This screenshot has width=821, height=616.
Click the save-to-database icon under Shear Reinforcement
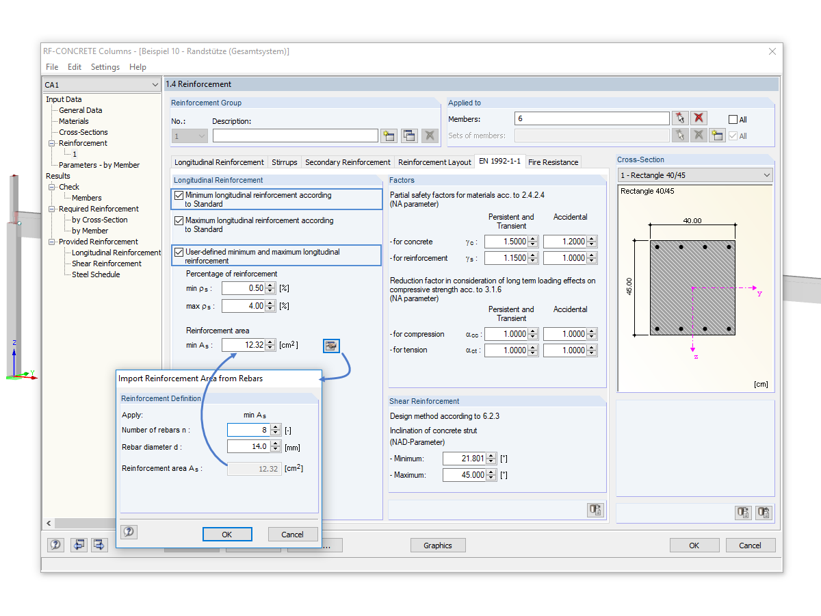(595, 510)
